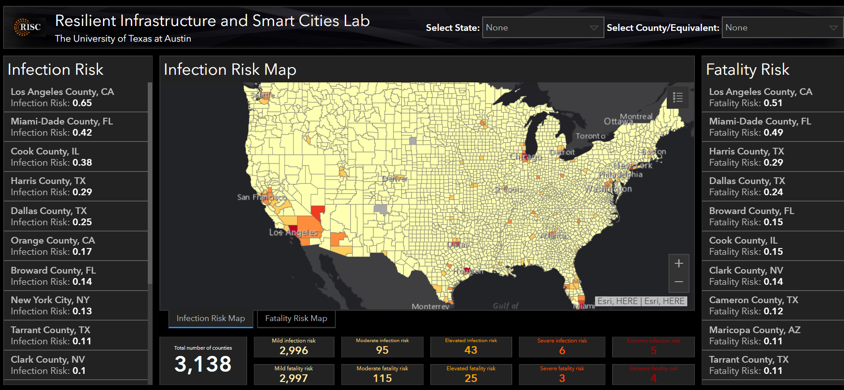The width and height of the screenshot is (844, 390).
Task: Select Los Angeles County in Infection Risk list
Action: point(76,97)
